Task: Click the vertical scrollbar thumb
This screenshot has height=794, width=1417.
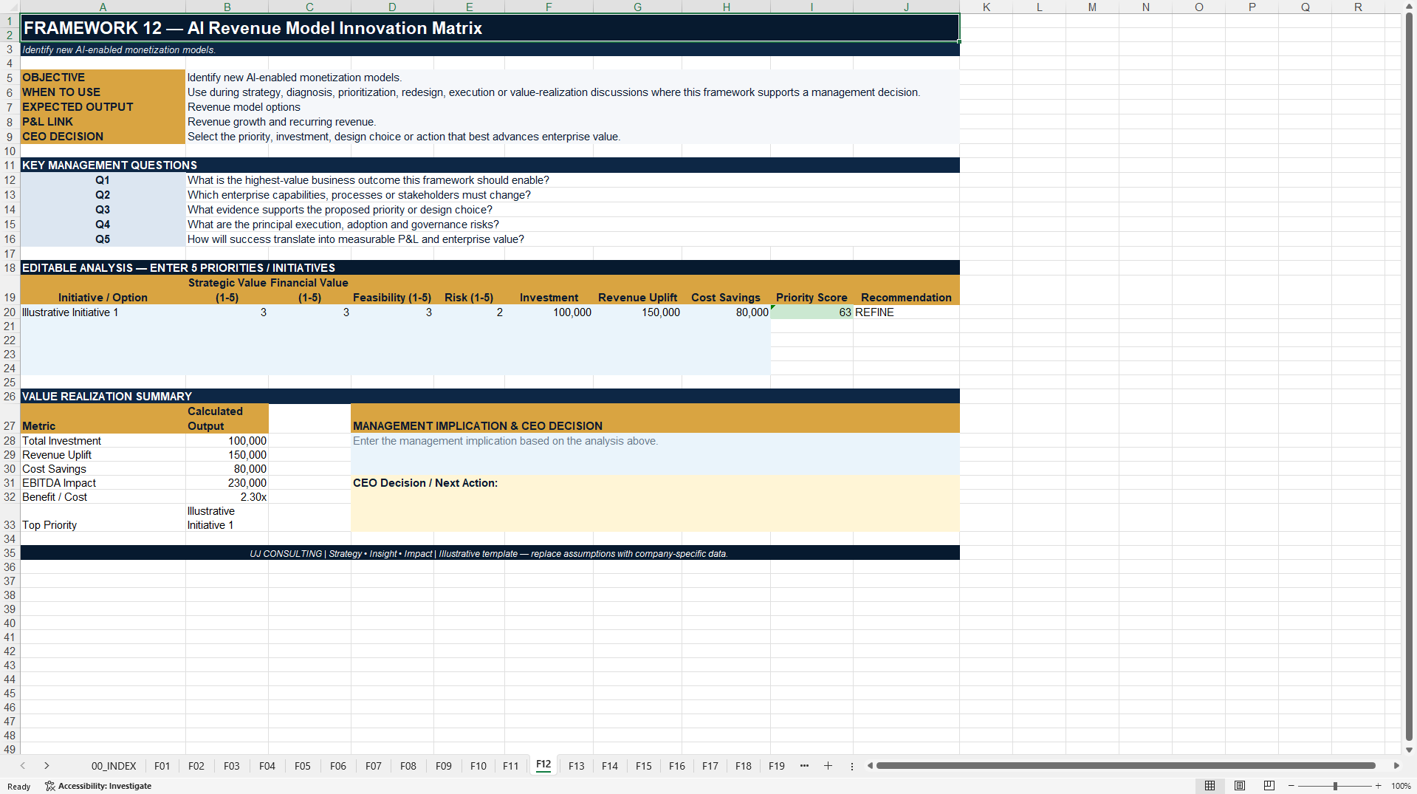Action: [1410, 377]
